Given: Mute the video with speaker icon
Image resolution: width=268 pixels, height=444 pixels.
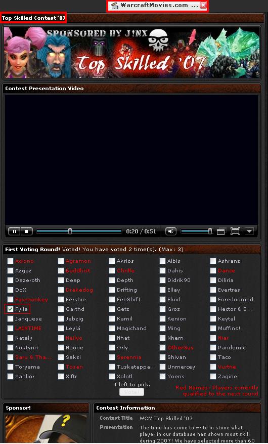Looking at the screenshot, I should point(170,231).
